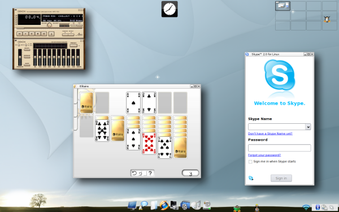Viewport: 339px width, 212px height.
Task: Click the counter button showing 3 in solitaire
Action: (x=190, y=174)
